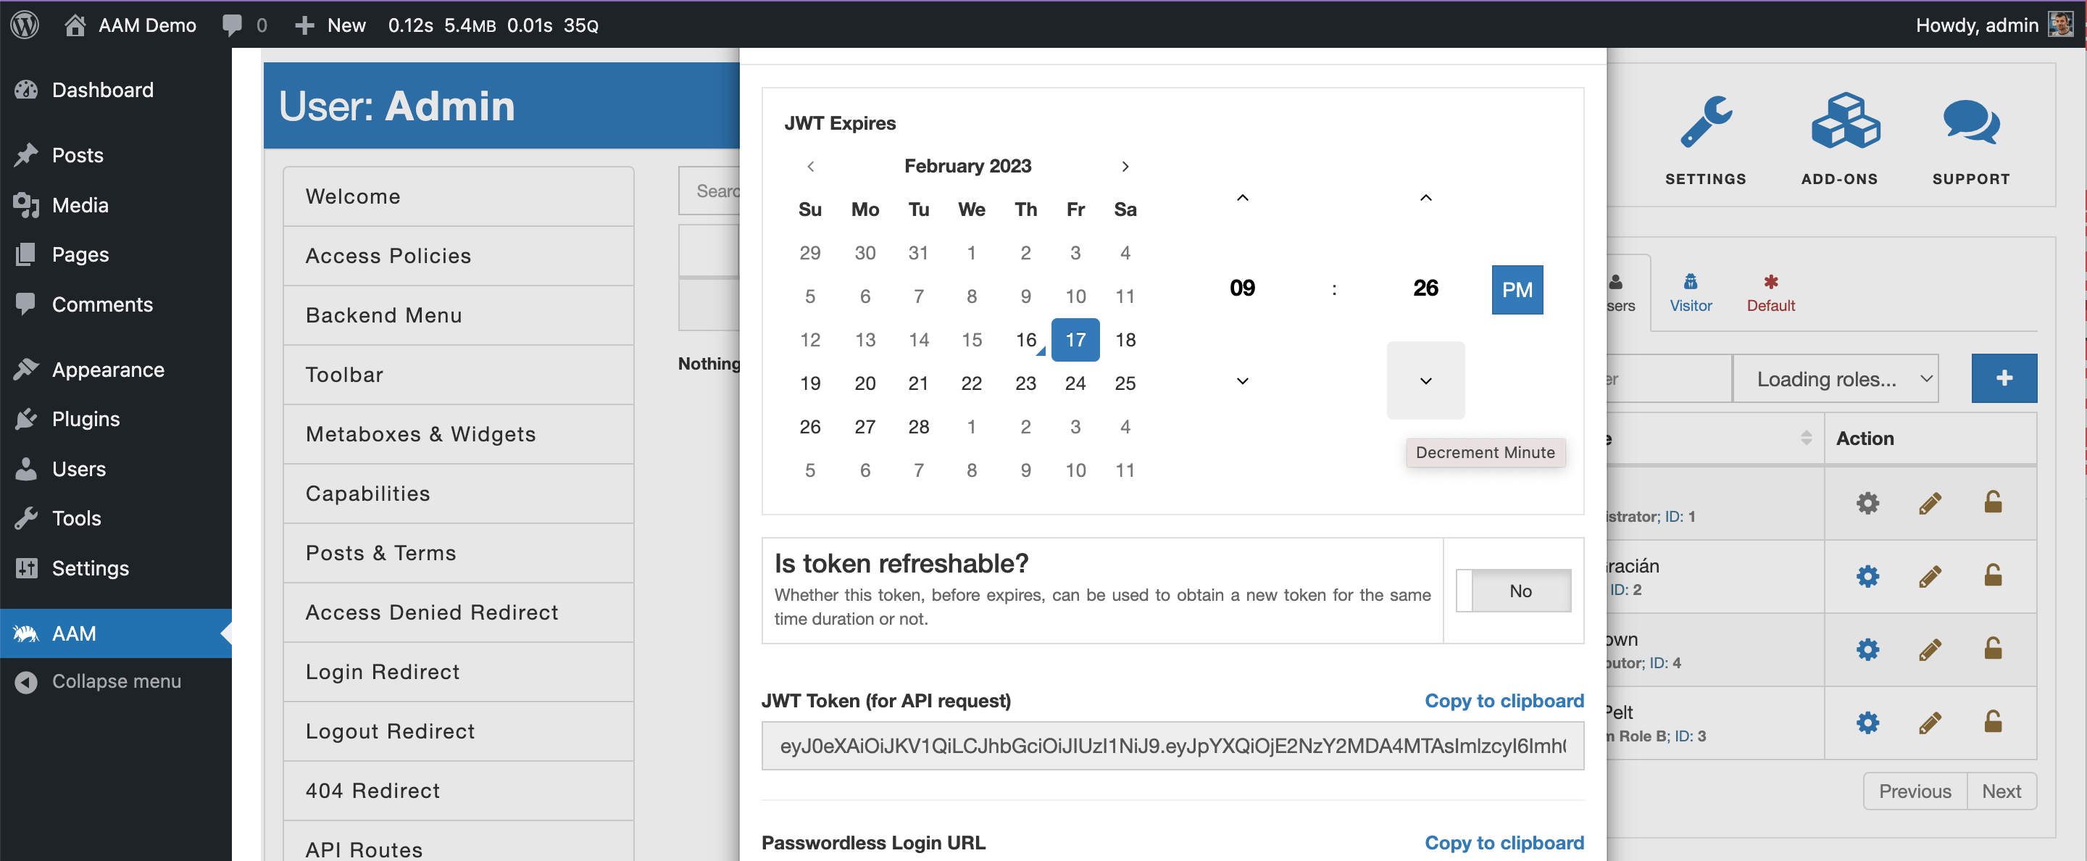This screenshot has height=861, width=2087.
Task: Open the admin avatar profile picture
Action: click(2061, 25)
